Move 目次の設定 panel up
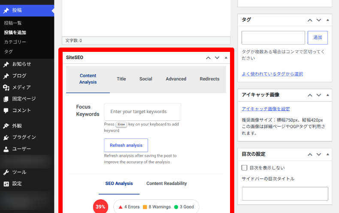Screen dimensions: 339x213 coord(310,154)
